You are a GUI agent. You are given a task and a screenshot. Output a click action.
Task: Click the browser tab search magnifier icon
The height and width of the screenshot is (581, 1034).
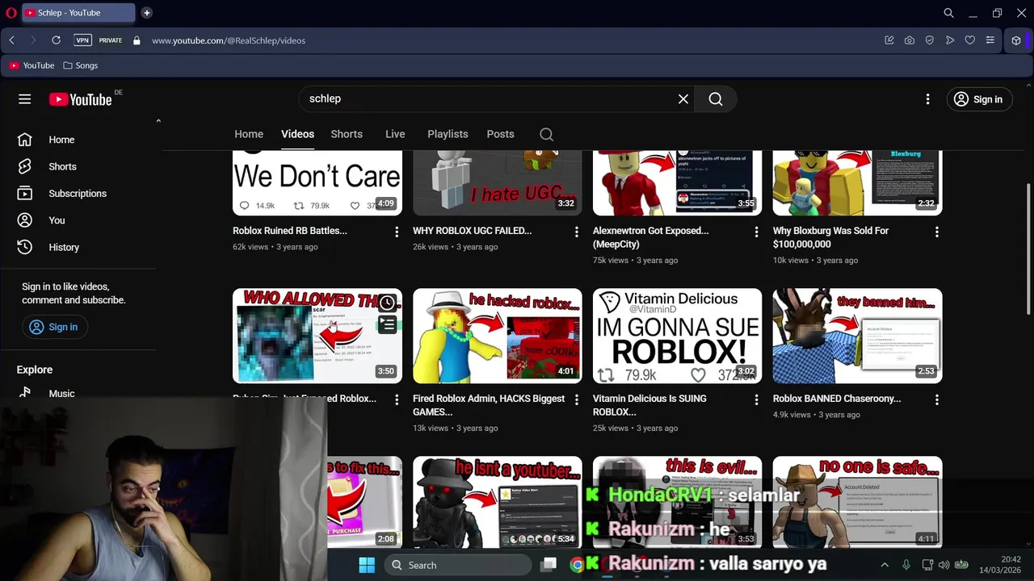tap(949, 13)
